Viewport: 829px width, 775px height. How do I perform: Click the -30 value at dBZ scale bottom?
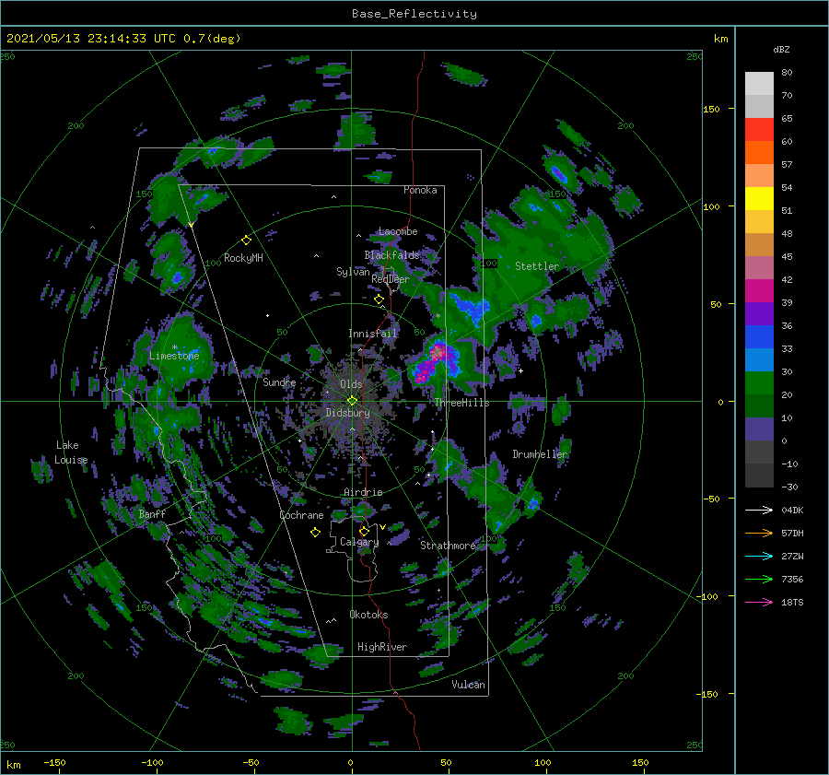click(789, 487)
